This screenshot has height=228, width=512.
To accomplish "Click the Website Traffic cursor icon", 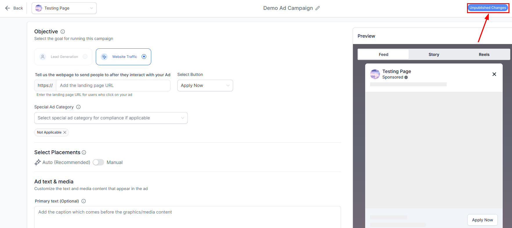I will coord(104,57).
